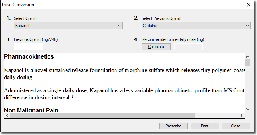Click the Dose Conversion title bar
The width and height of the screenshot is (257, 135).
coord(123,5)
